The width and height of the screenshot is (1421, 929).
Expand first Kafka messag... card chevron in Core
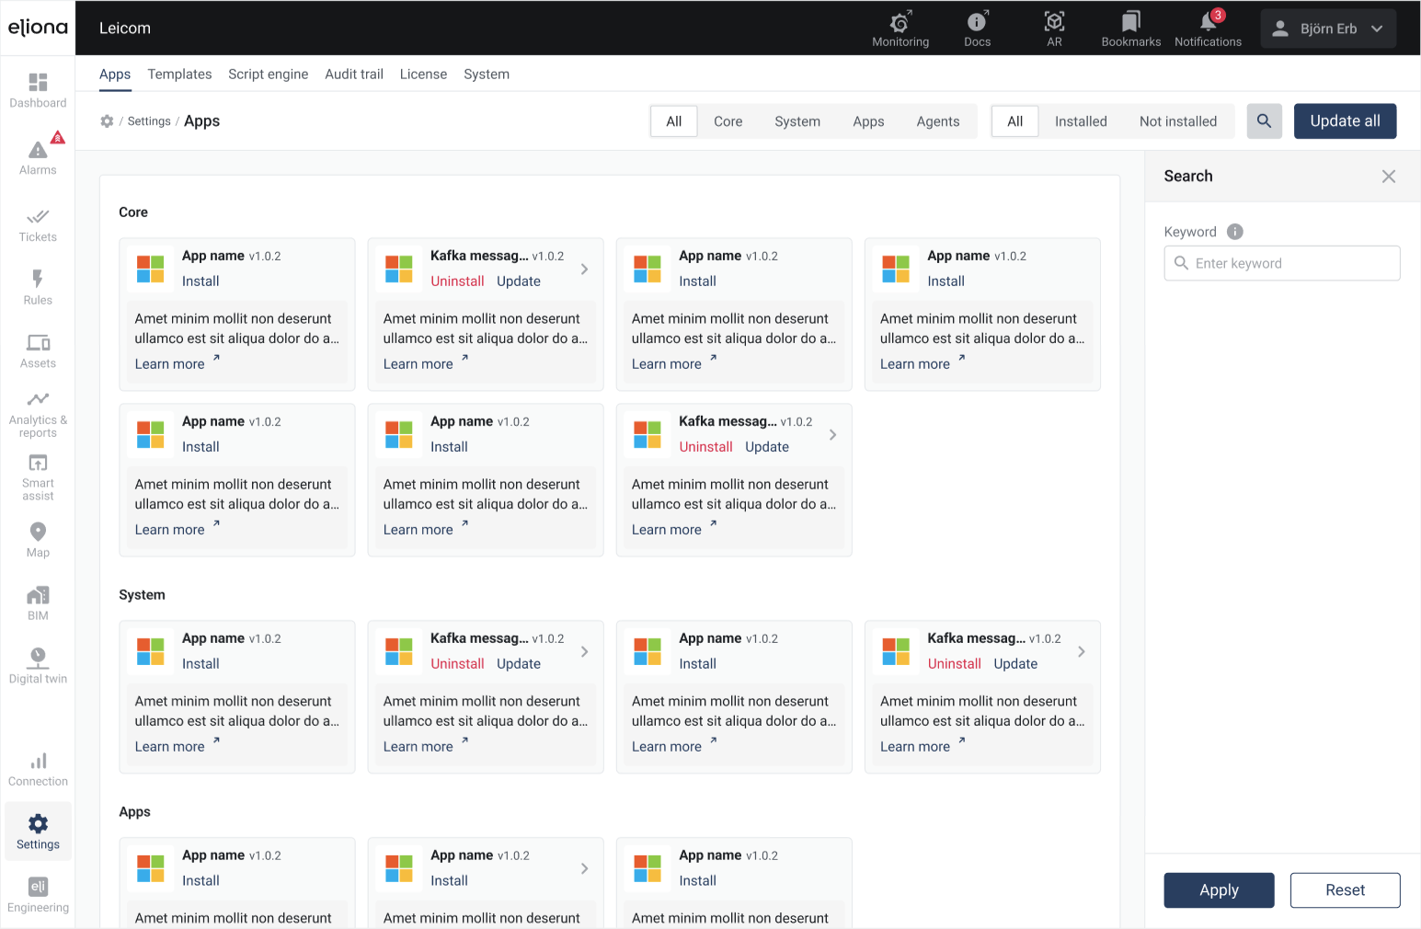coord(584,270)
